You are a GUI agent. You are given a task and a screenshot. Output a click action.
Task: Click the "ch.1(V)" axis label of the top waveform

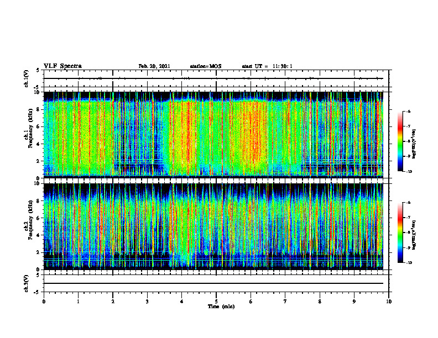[26, 78]
